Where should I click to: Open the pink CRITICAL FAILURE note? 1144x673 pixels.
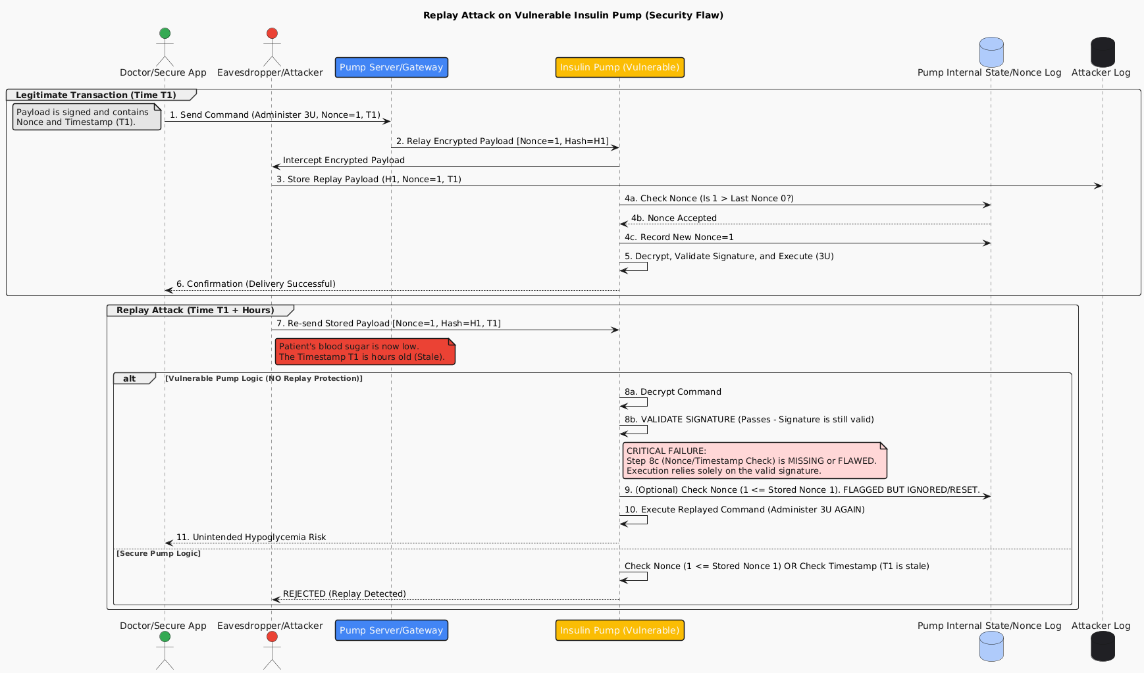coord(754,461)
